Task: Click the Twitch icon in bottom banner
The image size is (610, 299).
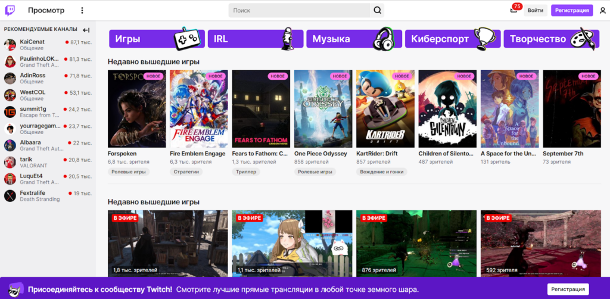Action: [x=14, y=289]
